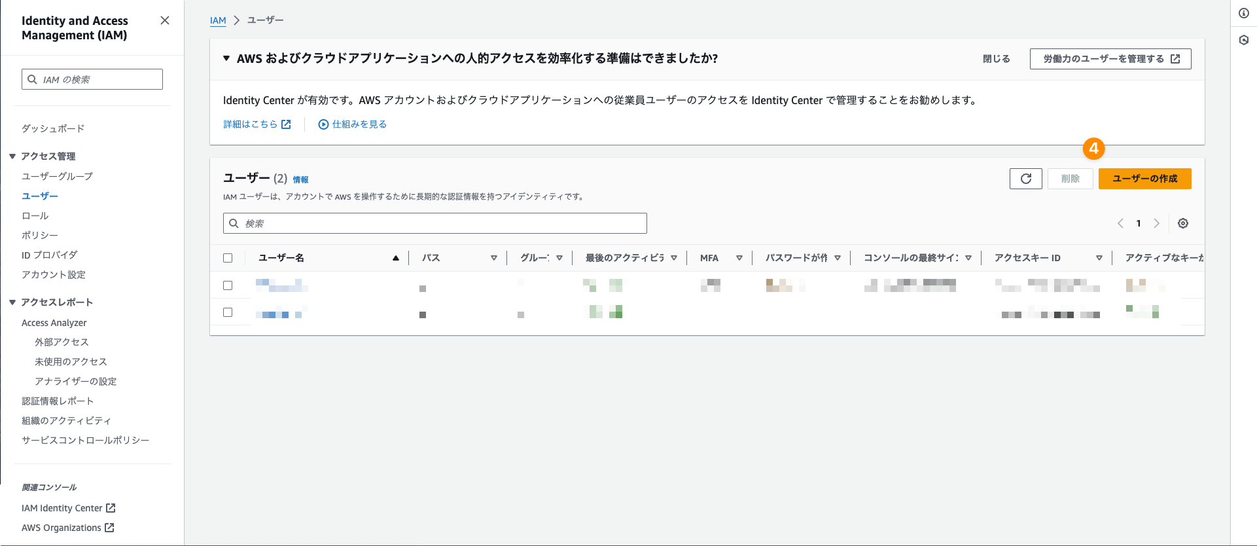The image size is (1257, 546).
Task: Click ユーザーの作成 button
Action: pyautogui.click(x=1145, y=179)
